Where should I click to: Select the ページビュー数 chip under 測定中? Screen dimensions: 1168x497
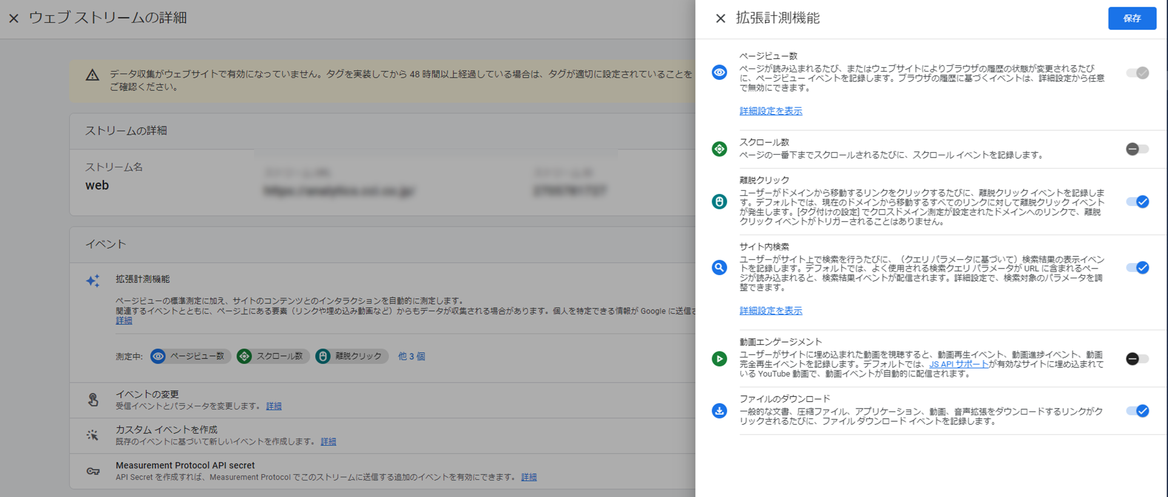[x=190, y=356]
